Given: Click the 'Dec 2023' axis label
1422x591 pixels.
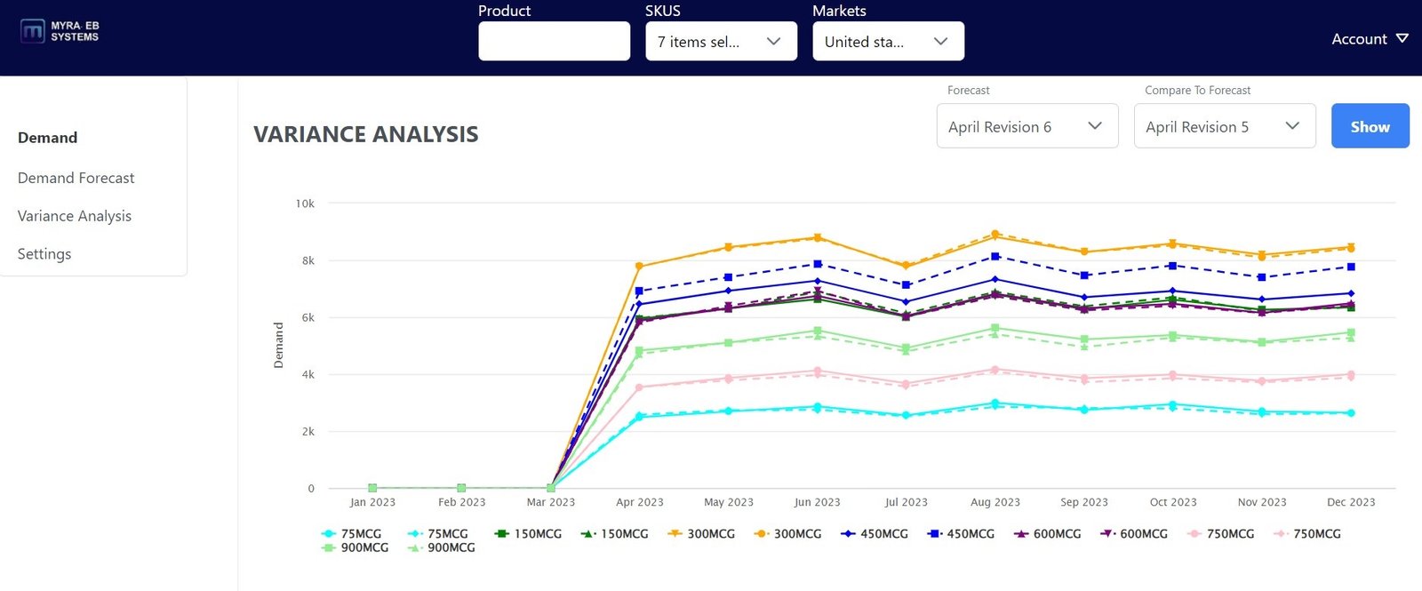Looking at the screenshot, I should pos(1351,502).
